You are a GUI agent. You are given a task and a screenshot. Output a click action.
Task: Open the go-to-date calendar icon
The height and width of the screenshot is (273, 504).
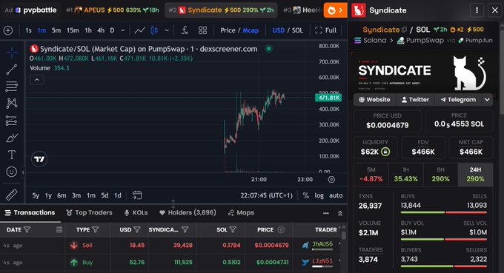click(137, 195)
